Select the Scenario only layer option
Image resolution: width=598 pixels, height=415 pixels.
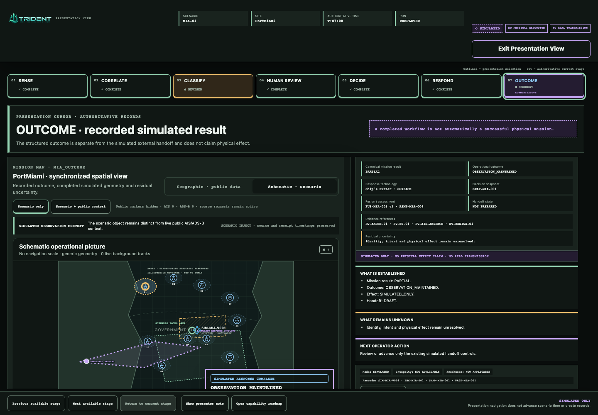(x=31, y=206)
